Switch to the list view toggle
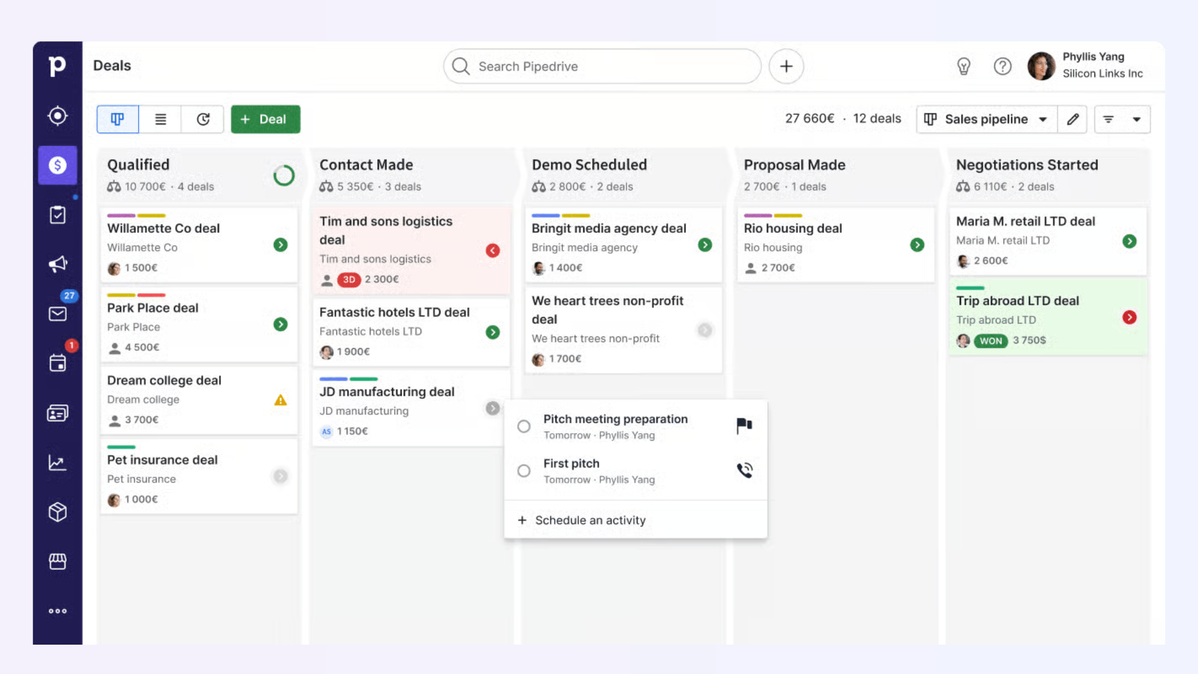Screen dimensions: 1198x674 [160, 119]
